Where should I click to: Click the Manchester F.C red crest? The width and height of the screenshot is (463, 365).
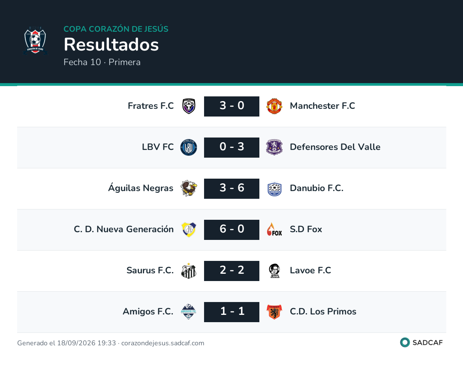click(x=274, y=106)
